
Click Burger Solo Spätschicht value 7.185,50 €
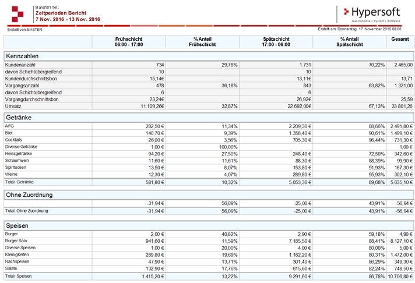pos(300,241)
